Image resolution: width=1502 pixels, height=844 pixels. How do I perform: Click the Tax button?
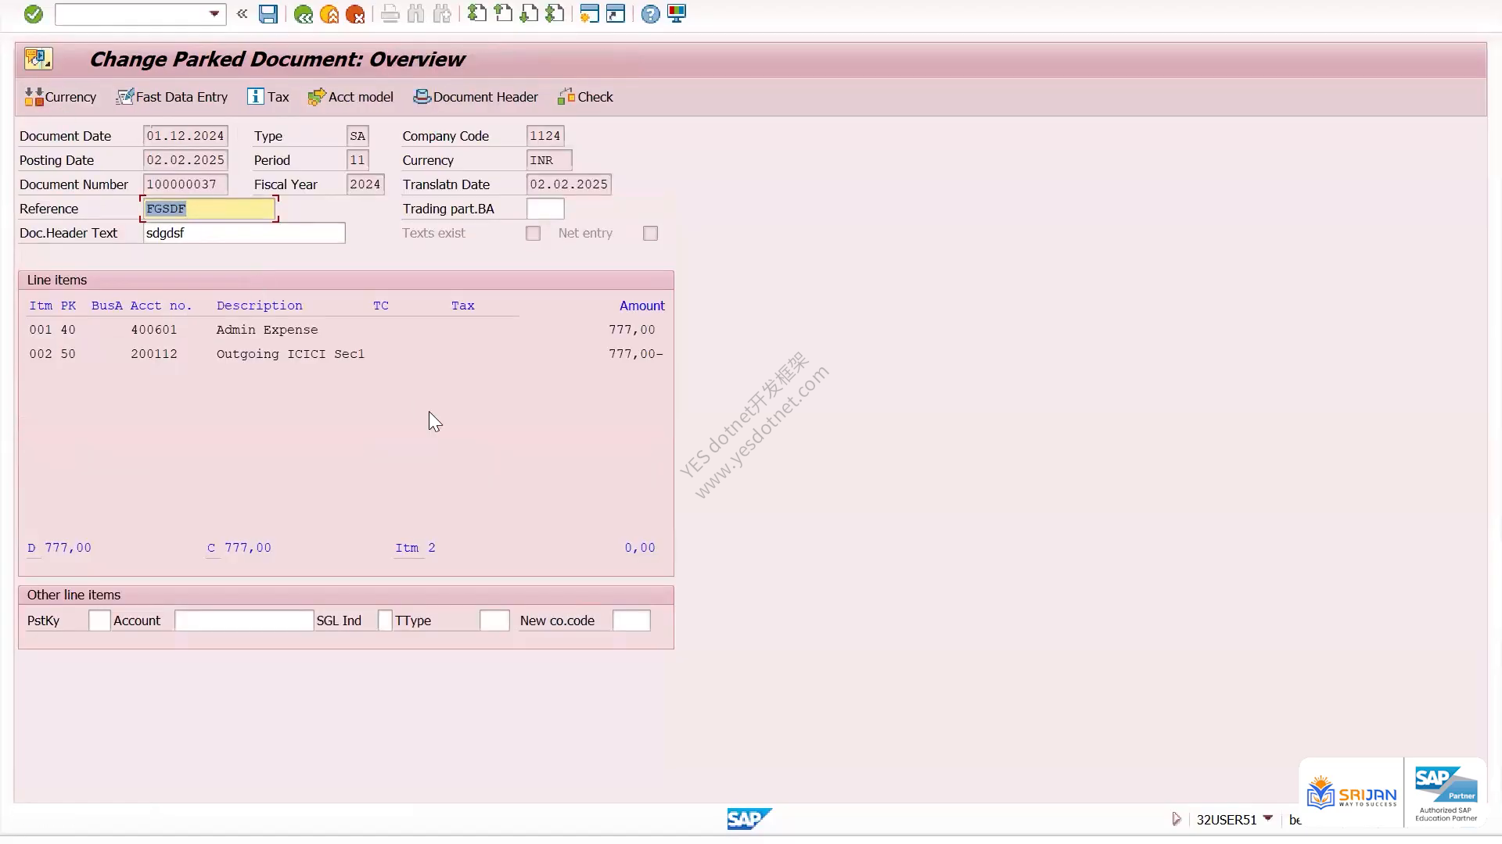(268, 97)
